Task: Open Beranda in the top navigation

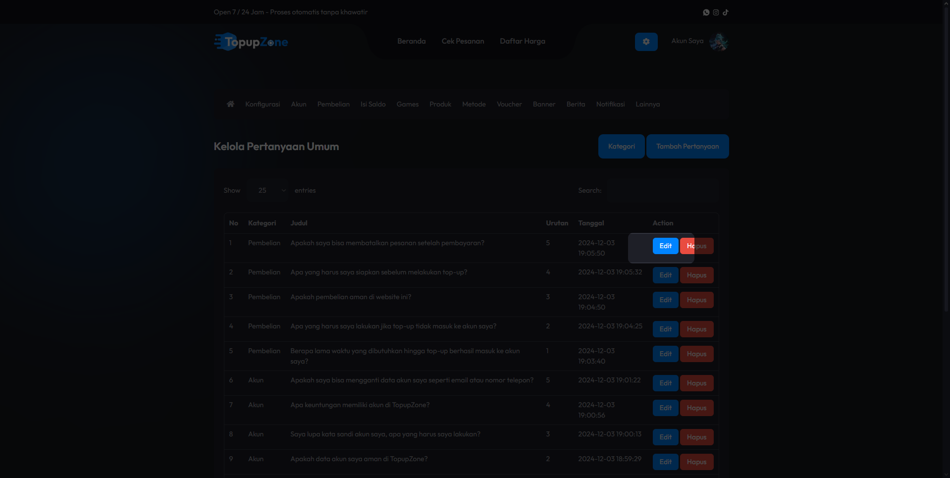Action: [412, 41]
